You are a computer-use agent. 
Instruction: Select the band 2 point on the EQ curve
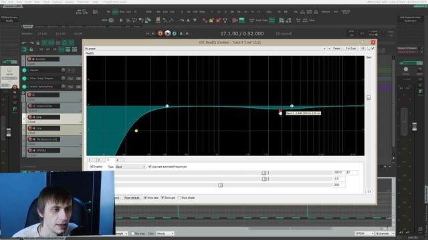(x=167, y=106)
